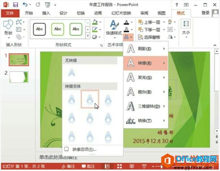Open Quick Styles (快速样式) WordArt gallery

tap(114, 29)
